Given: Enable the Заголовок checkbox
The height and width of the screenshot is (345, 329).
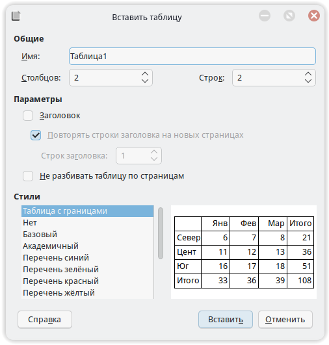Looking at the screenshot, I should [28, 116].
